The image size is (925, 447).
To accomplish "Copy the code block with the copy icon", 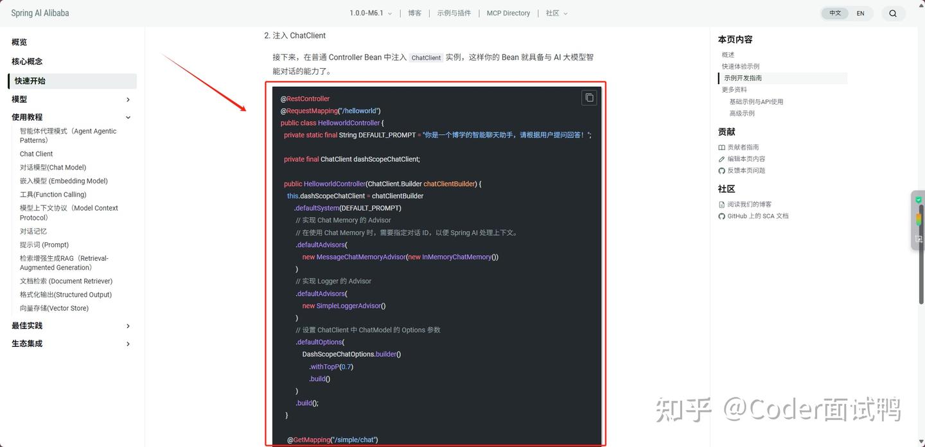I will click(x=589, y=98).
